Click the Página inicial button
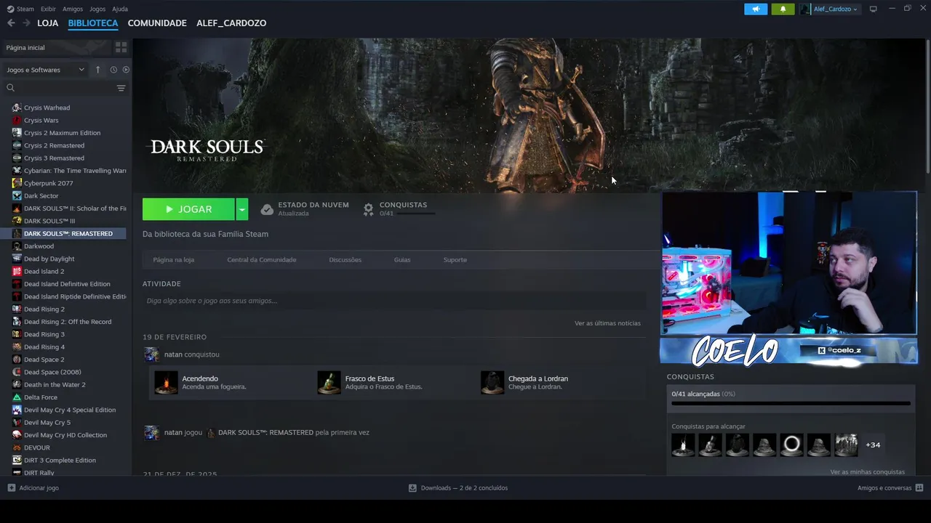 pyautogui.click(x=56, y=47)
